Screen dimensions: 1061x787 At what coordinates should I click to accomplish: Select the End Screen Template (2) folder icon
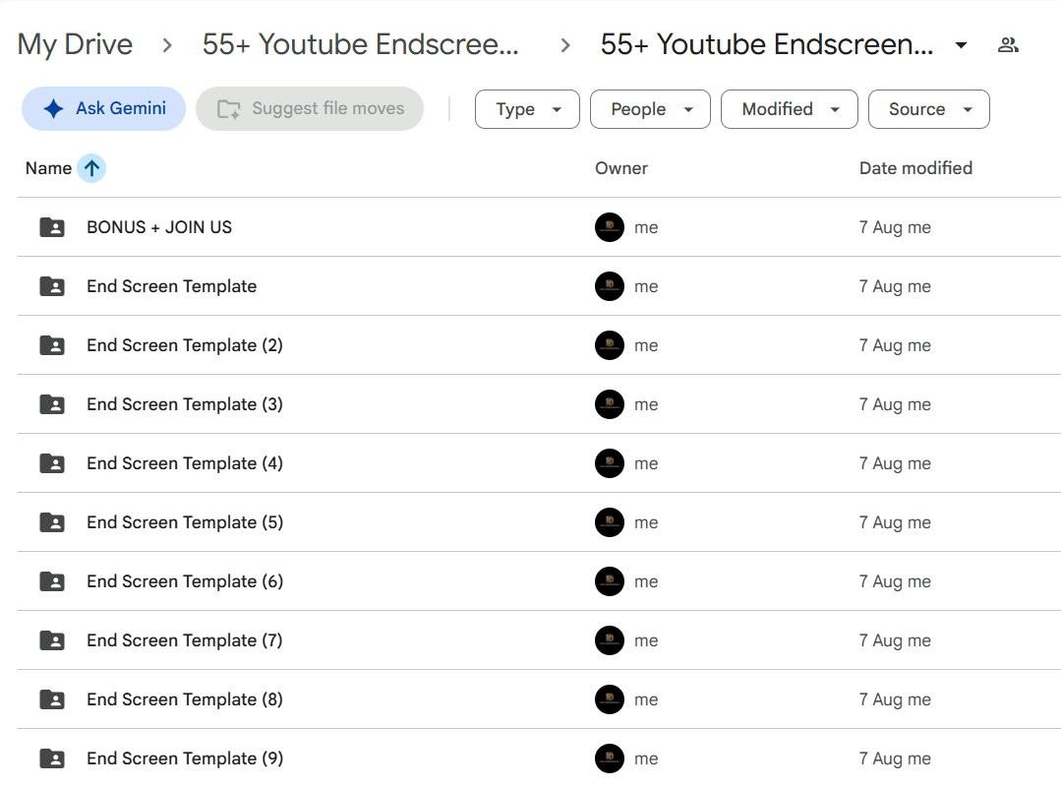[x=52, y=345]
